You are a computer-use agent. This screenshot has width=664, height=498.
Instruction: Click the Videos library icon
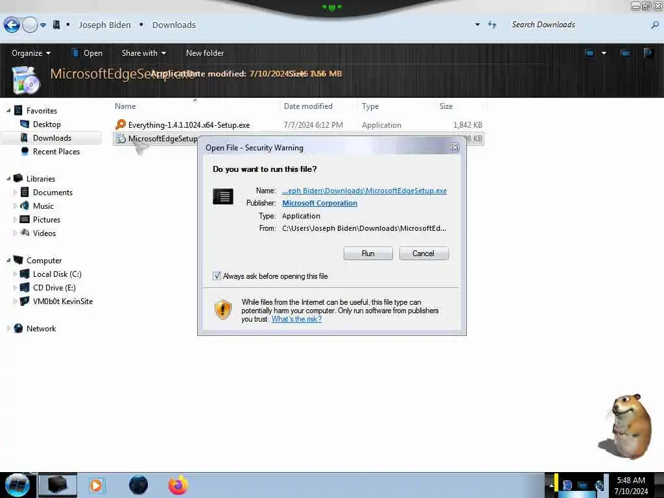[25, 233]
